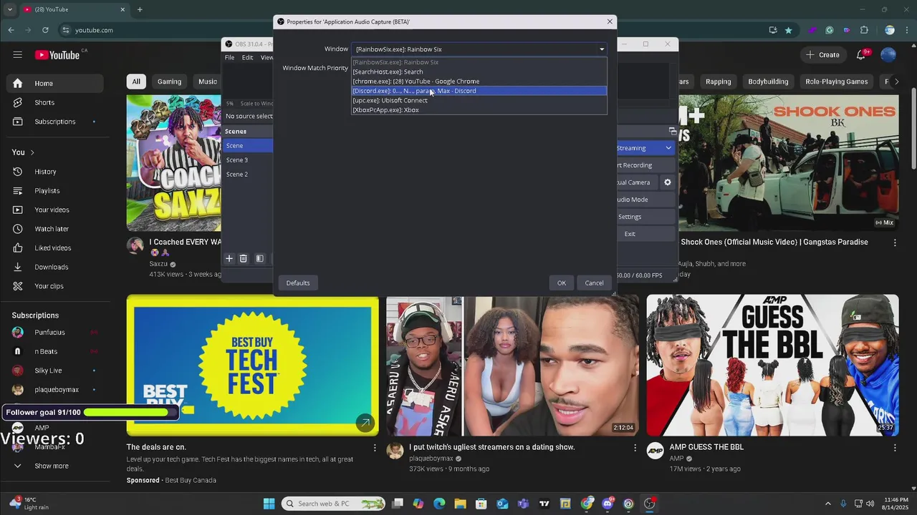Image resolution: width=917 pixels, height=515 pixels.
Task: Open Your videos in YouTube sidebar
Action: click(54, 210)
